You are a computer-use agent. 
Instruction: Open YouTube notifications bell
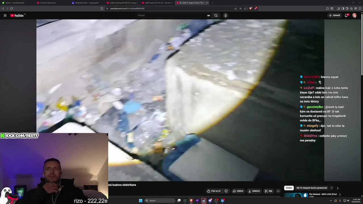[346, 15]
